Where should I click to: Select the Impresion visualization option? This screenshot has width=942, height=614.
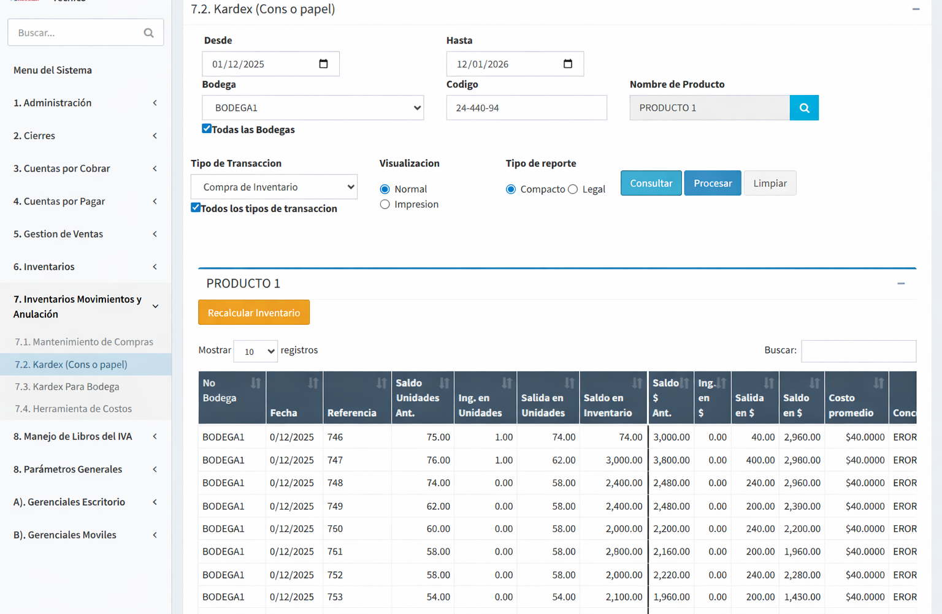click(x=385, y=205)
